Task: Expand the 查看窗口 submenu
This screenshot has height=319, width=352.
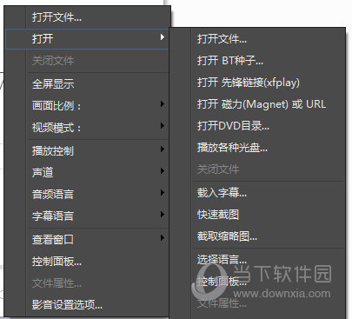Action: [87, 239]
